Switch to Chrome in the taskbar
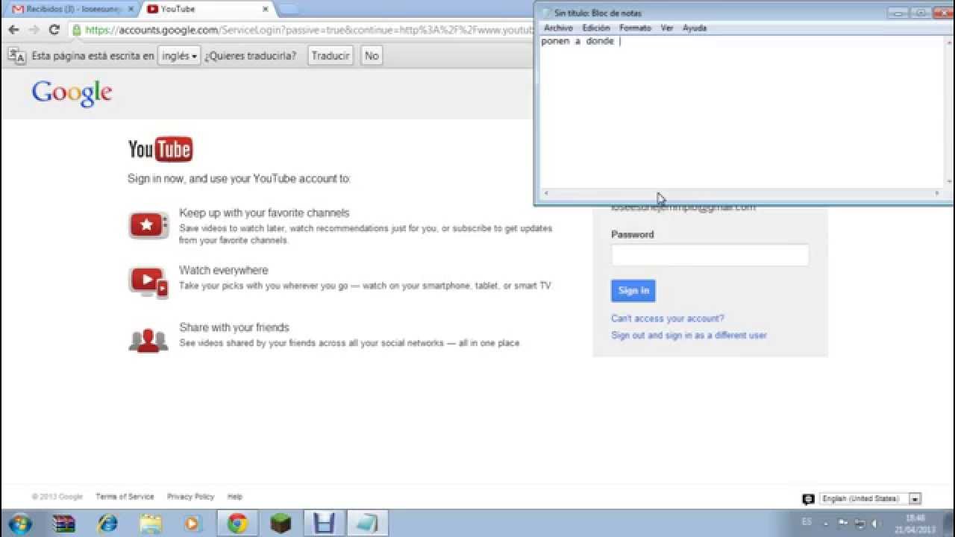The width and height of the screenshot is (955, 537). point(238,524)
